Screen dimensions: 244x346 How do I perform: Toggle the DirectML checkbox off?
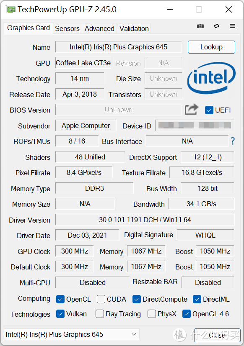197,299
